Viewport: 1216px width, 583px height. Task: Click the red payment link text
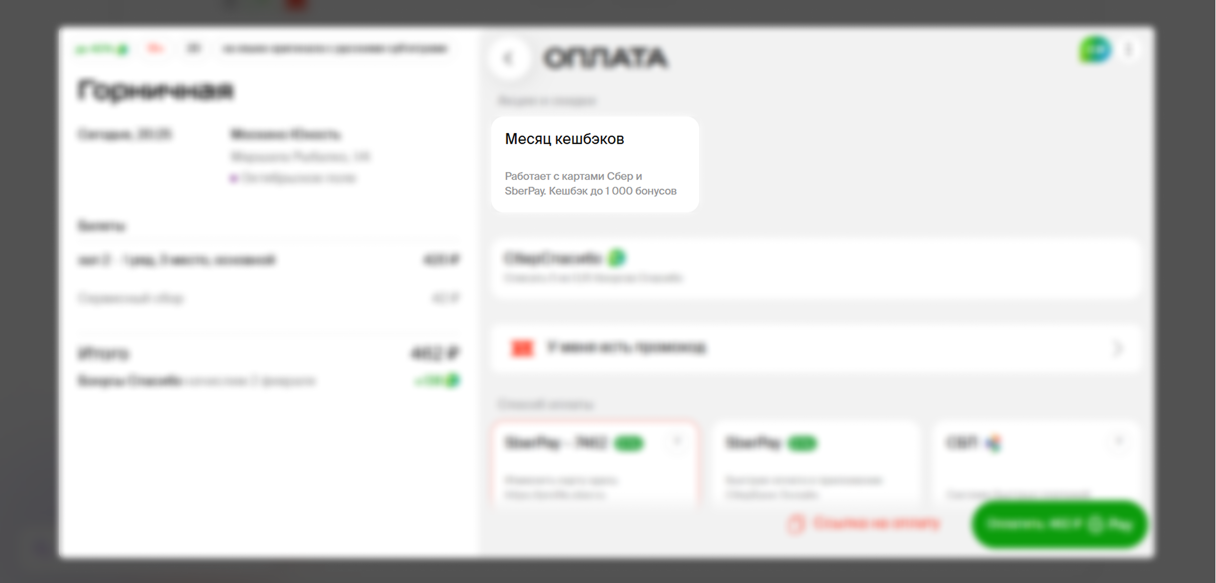tap(877, 523)
